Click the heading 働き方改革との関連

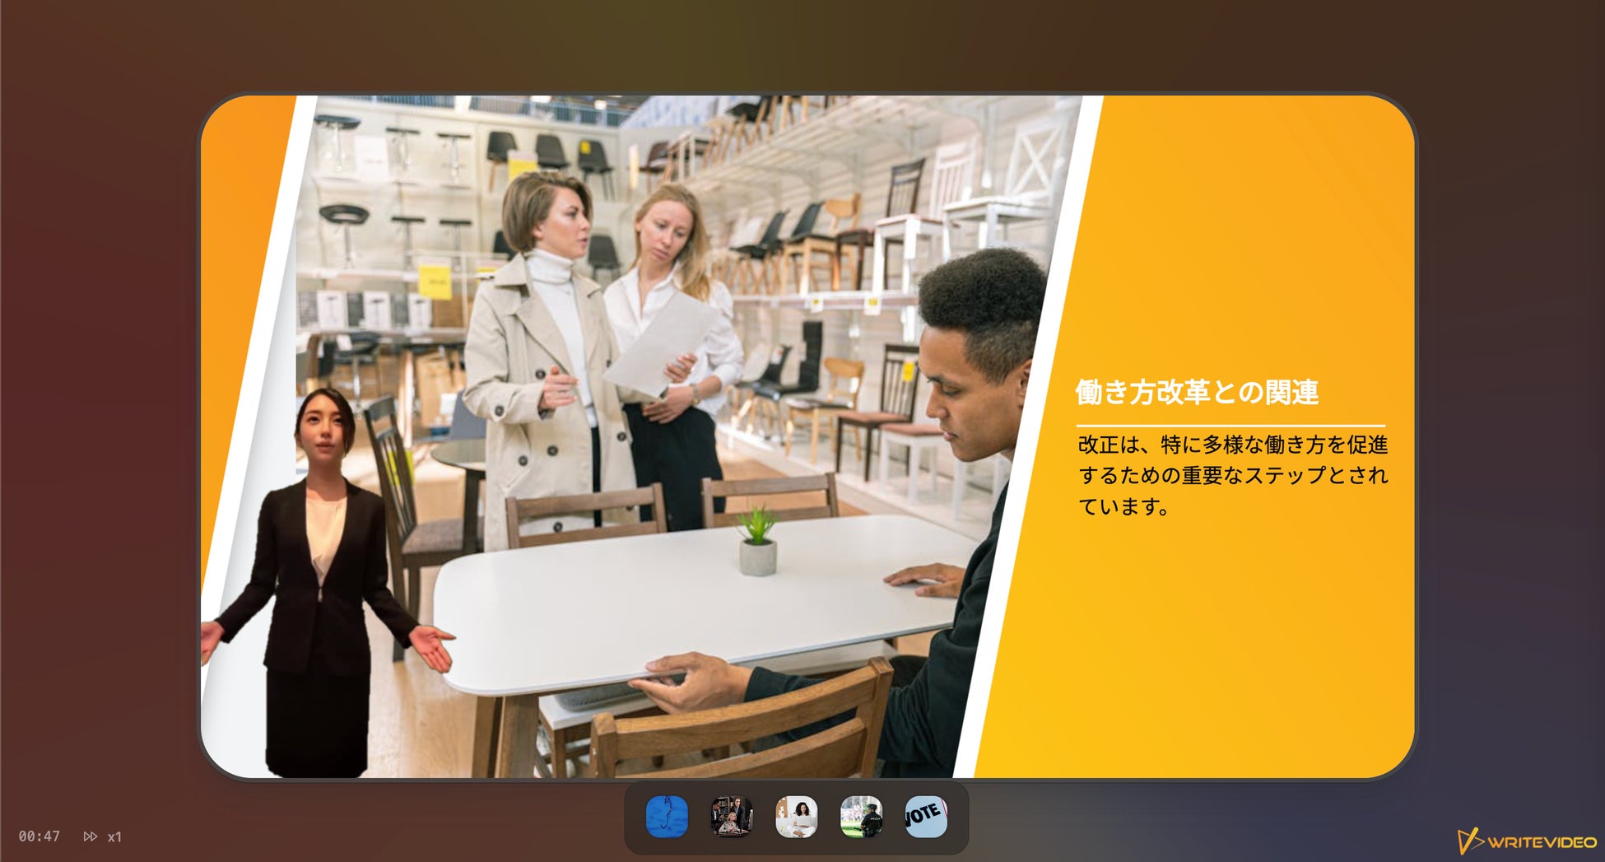pyautogui.click(x=1197, y=393)
